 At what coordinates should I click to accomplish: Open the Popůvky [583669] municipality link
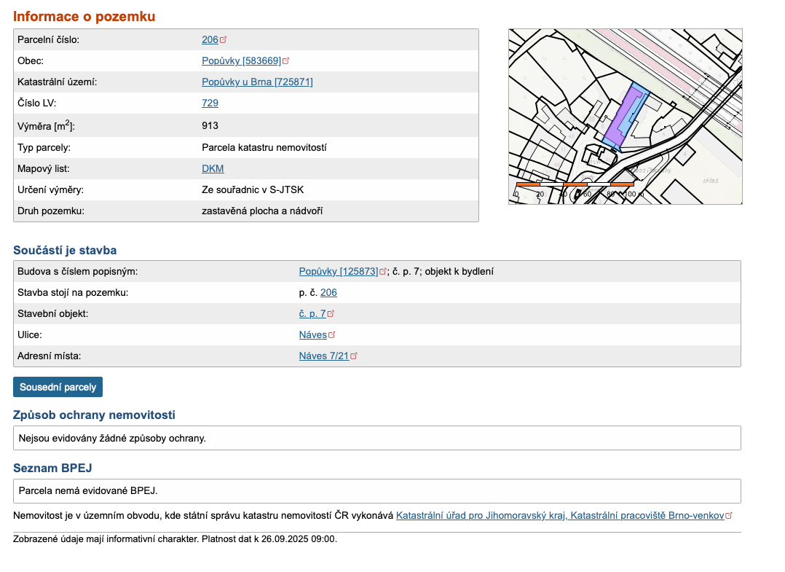(x=240, y=61)
